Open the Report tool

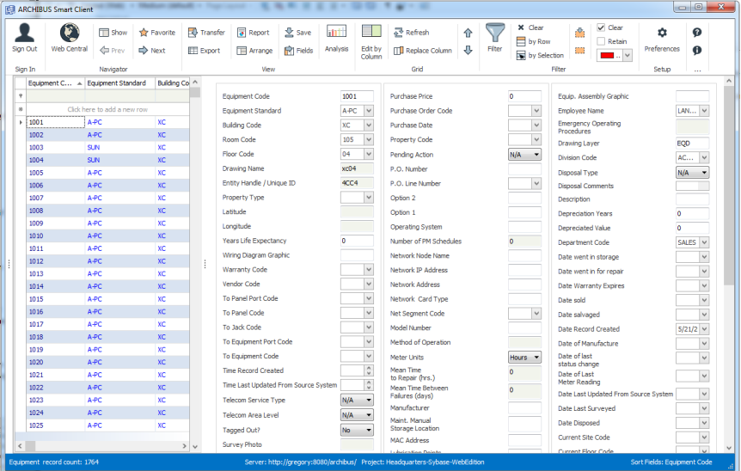coord(254,33)
